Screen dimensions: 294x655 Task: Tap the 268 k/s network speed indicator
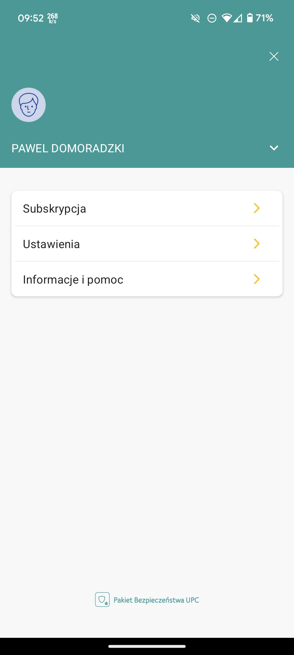(53, 18)
